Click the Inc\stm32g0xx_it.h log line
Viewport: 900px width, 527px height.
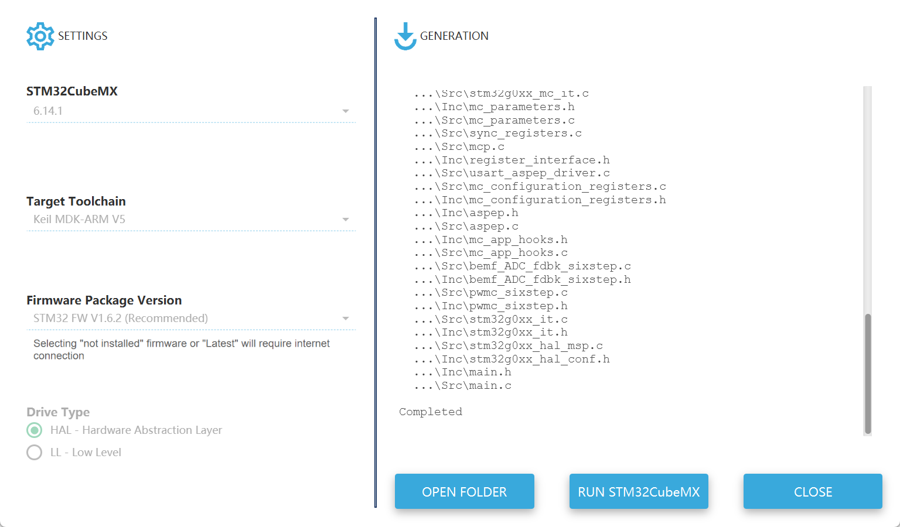490,333
